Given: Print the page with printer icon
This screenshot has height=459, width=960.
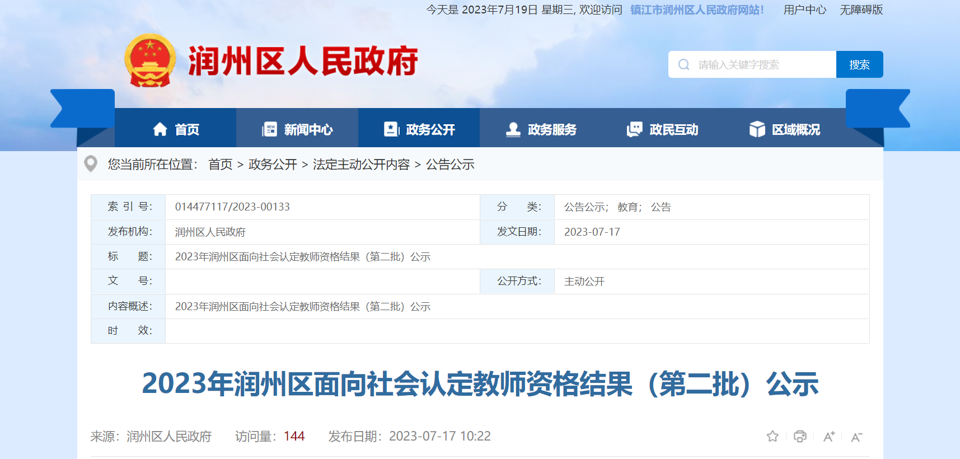Looking at the screenshot, I should point(800,436).
